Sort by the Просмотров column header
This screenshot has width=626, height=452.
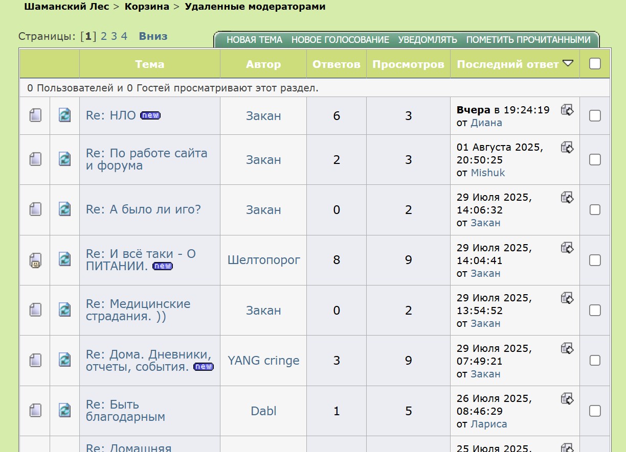pyautogui.click(x=408, y=64)
